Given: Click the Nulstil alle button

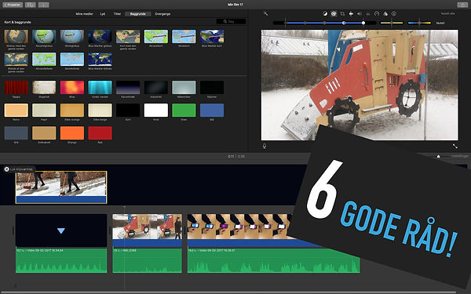Looking at the screenshot, I should click(x=447, y=14).
